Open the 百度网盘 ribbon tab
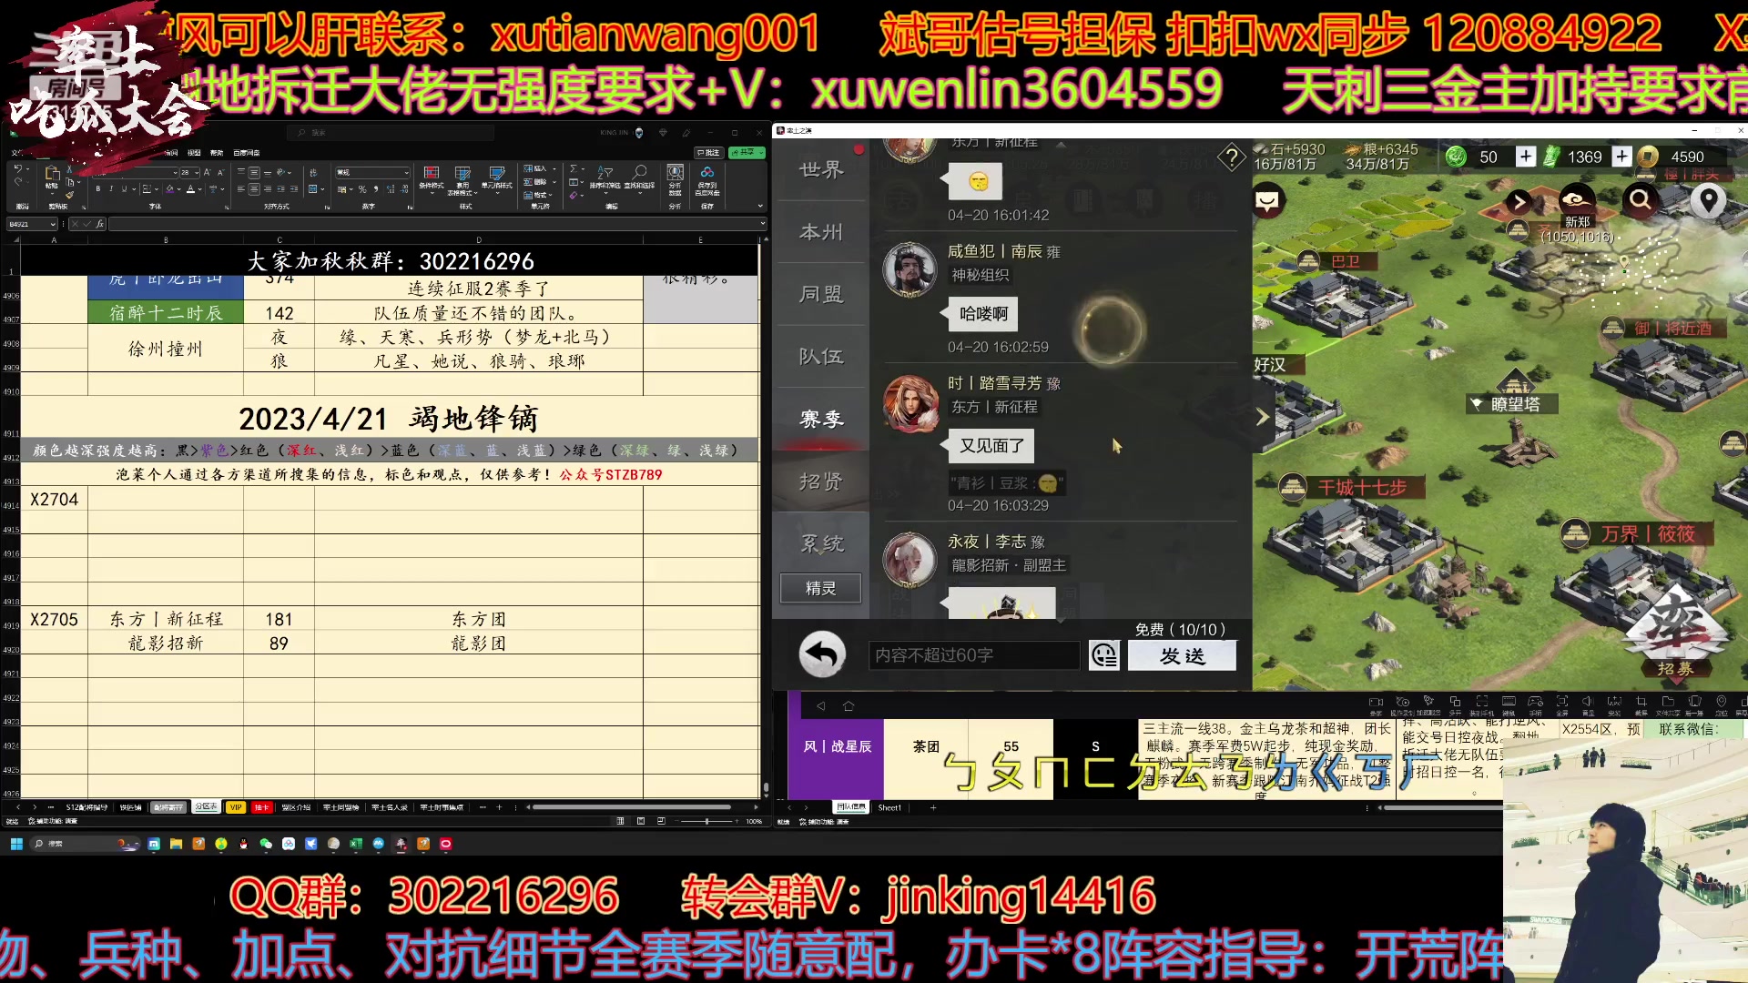The height and width of the screenshot is (983, 1748). [x=247, y=153]
